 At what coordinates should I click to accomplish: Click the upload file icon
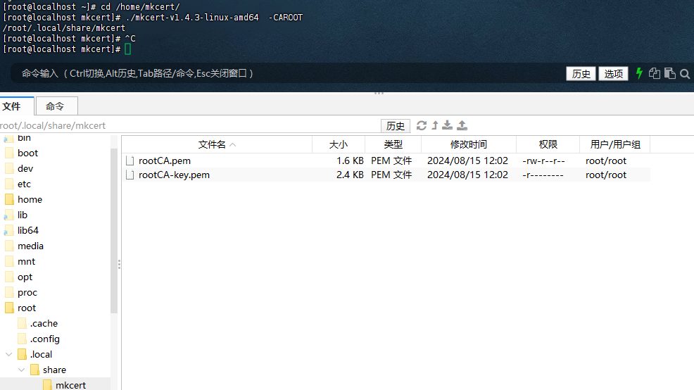[462, 125]
